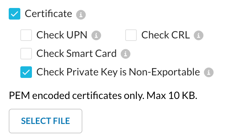Click the info icon beside Check CRL
The image size is (225, 137).
pos(199,35)
